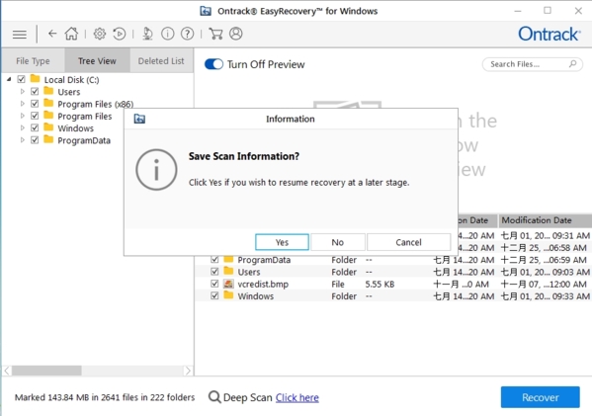Click the search magnifier in Search Files
Screen dimensions: 592x416
tap(573, 64)
